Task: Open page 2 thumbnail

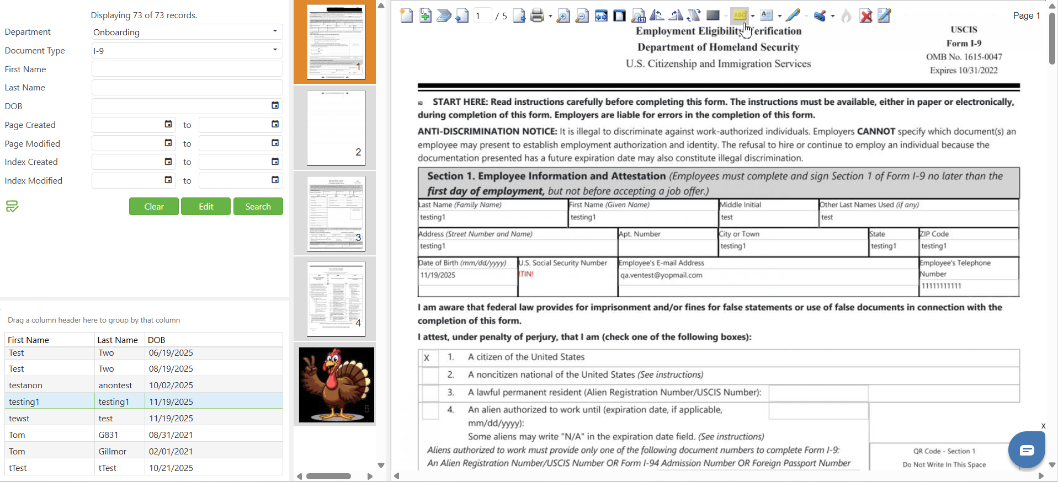Action: click(336, 128)
